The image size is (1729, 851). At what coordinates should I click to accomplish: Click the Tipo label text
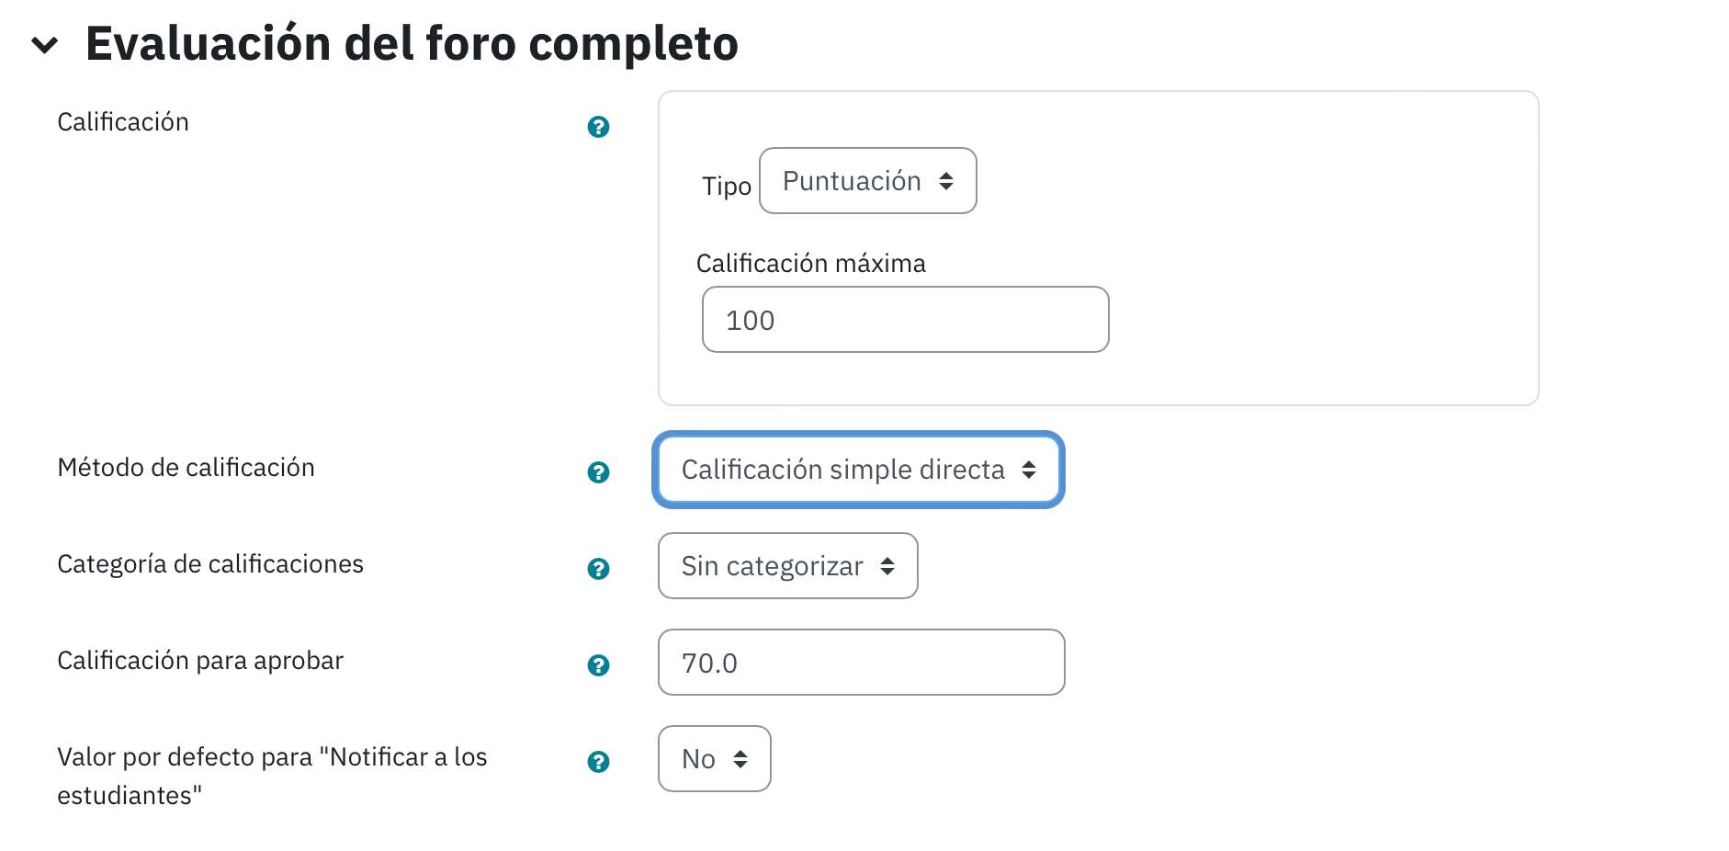tap(727, 187)
